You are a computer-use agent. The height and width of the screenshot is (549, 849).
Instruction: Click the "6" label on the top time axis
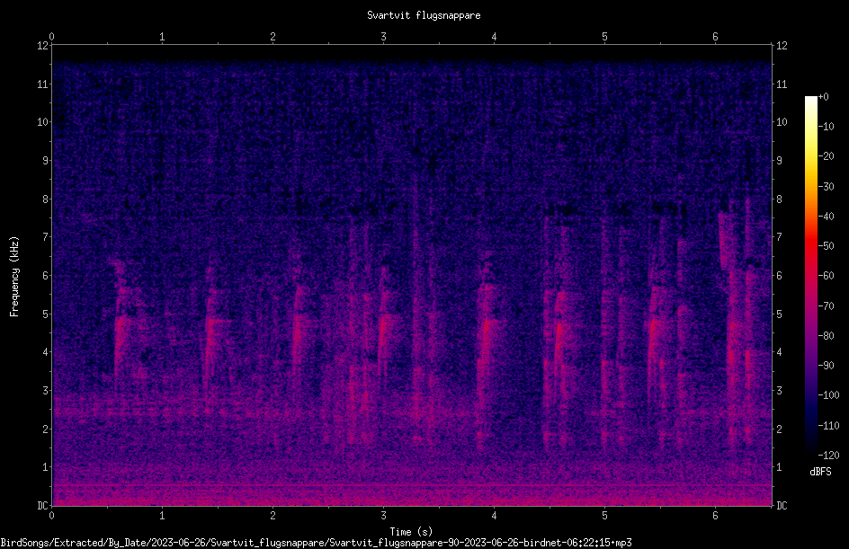(715, 37)
